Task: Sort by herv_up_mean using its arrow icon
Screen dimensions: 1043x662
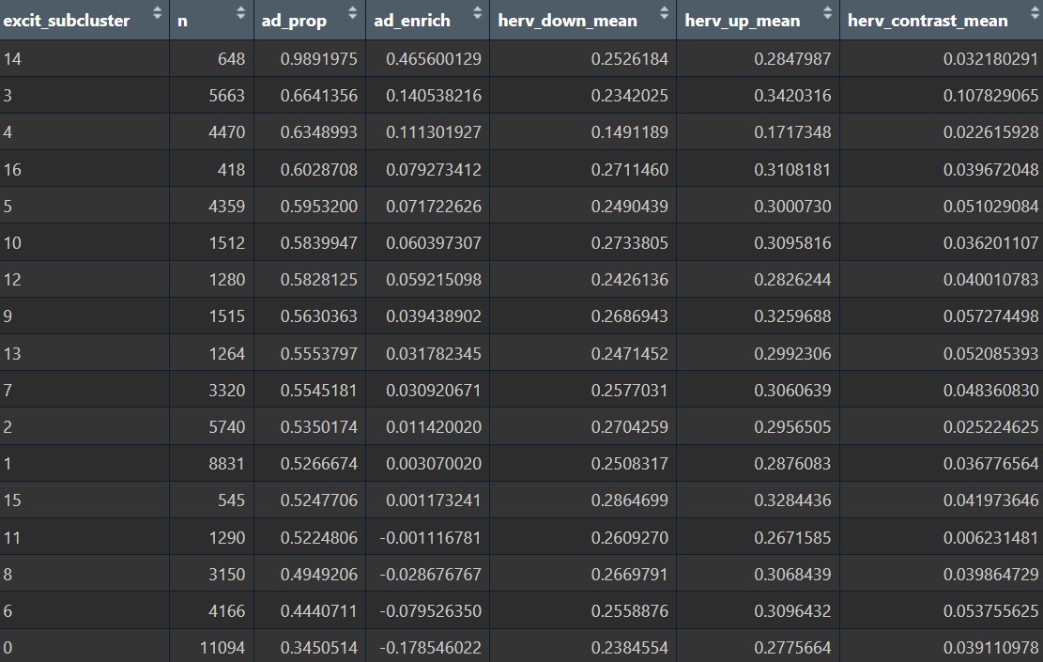Action: pyautogui.click(x=827, y=14)
